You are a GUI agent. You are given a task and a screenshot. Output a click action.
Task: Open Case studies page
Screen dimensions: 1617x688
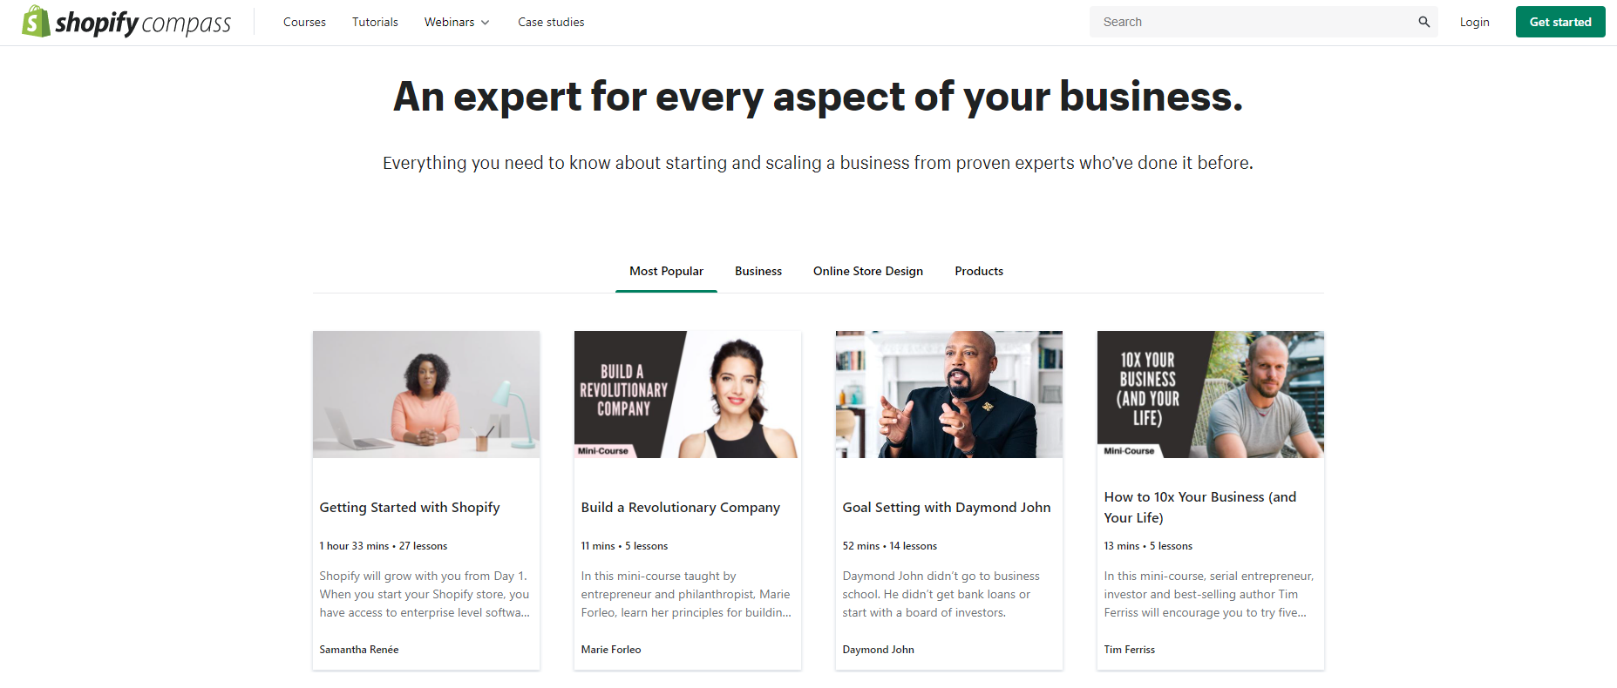click(x=551, y=22)
